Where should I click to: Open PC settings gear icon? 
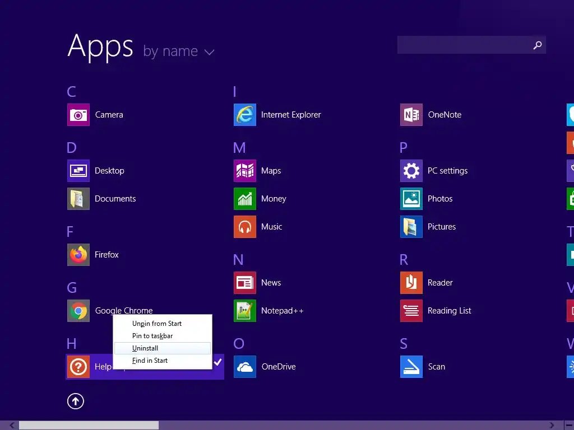(x=411, y=171)
